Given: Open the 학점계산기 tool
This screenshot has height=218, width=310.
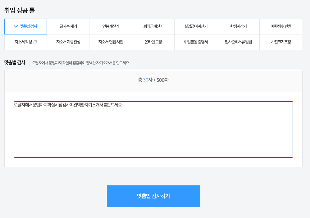Looking at the screenshot, I should click(238, 27).
